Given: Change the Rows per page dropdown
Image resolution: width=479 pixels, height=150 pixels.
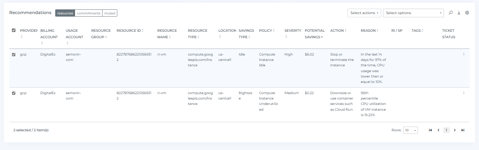Looking at the screenshot, I should 410,130.
